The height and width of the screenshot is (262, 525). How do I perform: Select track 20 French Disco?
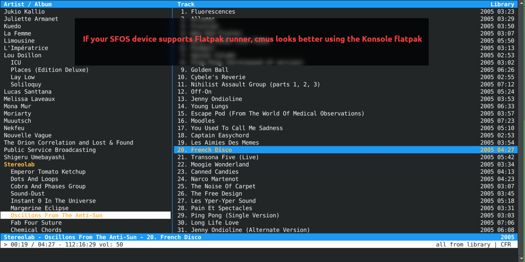[211, 150]
